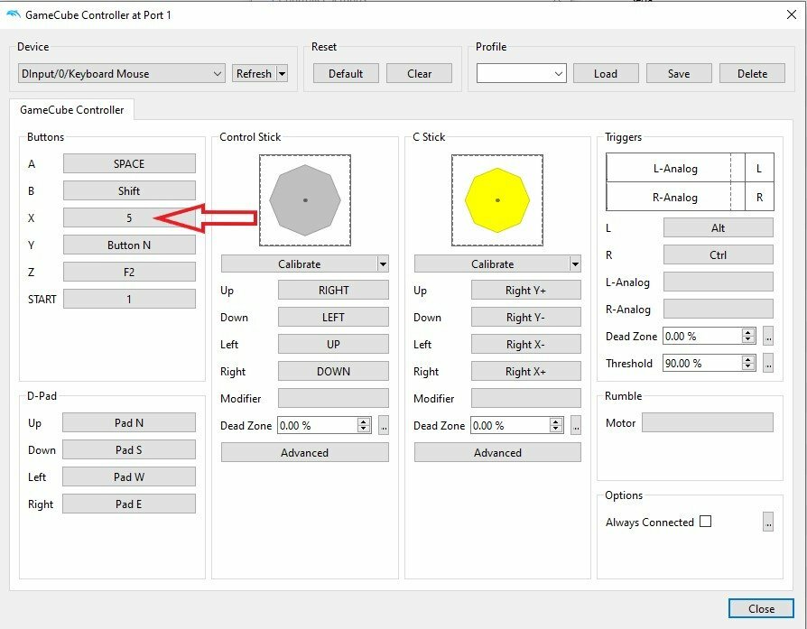Remap D-Pad Left set to Pad W
The image size is (807, 629).
(129, 477)
